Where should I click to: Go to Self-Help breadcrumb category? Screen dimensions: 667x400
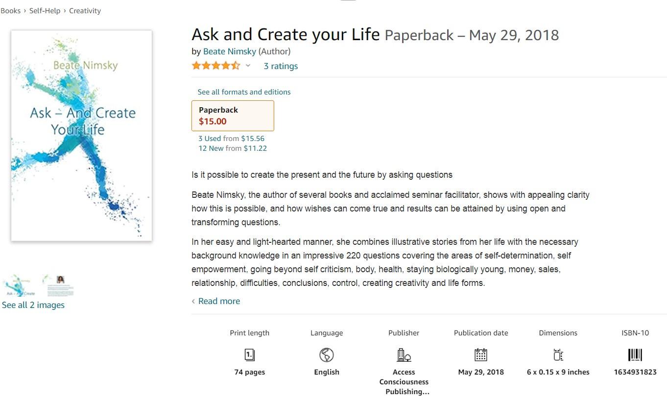[x=45, y=11]
